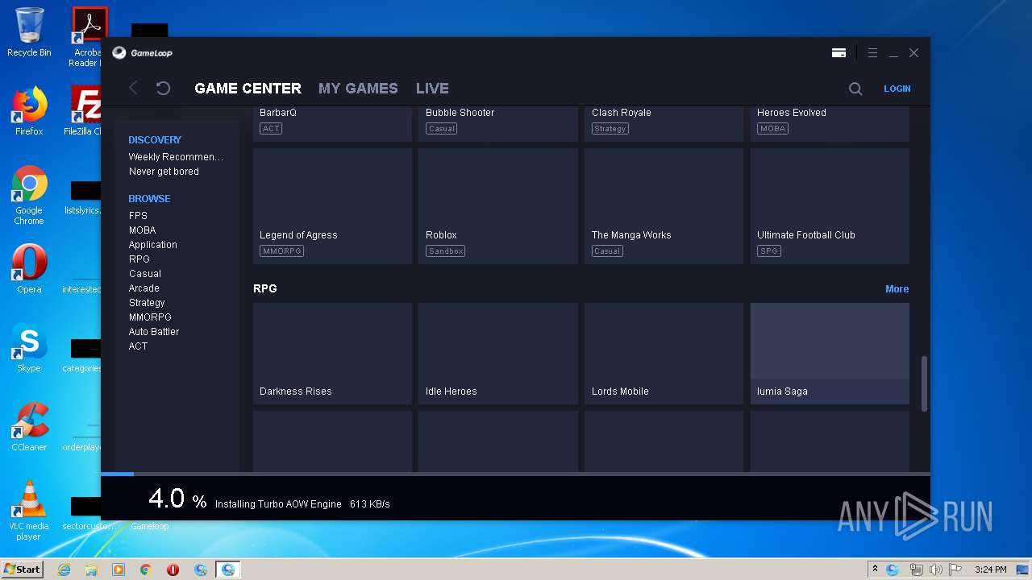
Task: Browse the Casual category in sidebar
Action: point(145,274)
